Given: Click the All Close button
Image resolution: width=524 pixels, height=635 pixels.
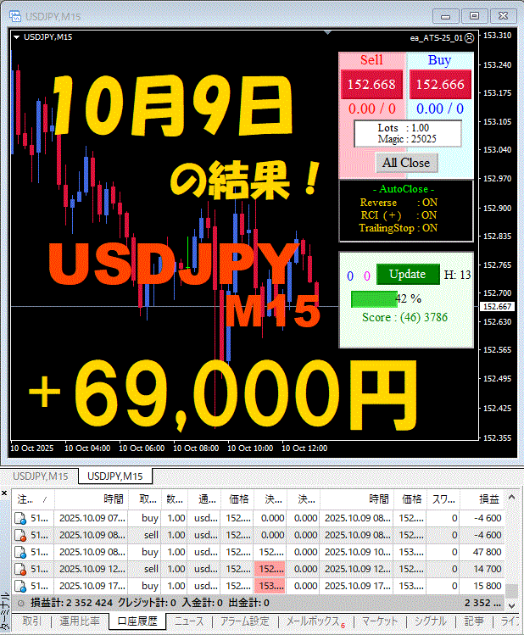Looking at the screenshot, I should [406, 163].
